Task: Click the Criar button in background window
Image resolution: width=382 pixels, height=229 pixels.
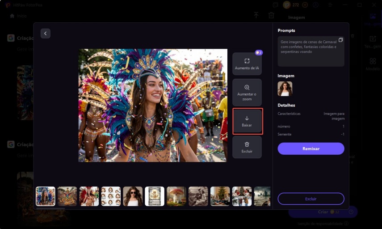Action: [323, 212]
